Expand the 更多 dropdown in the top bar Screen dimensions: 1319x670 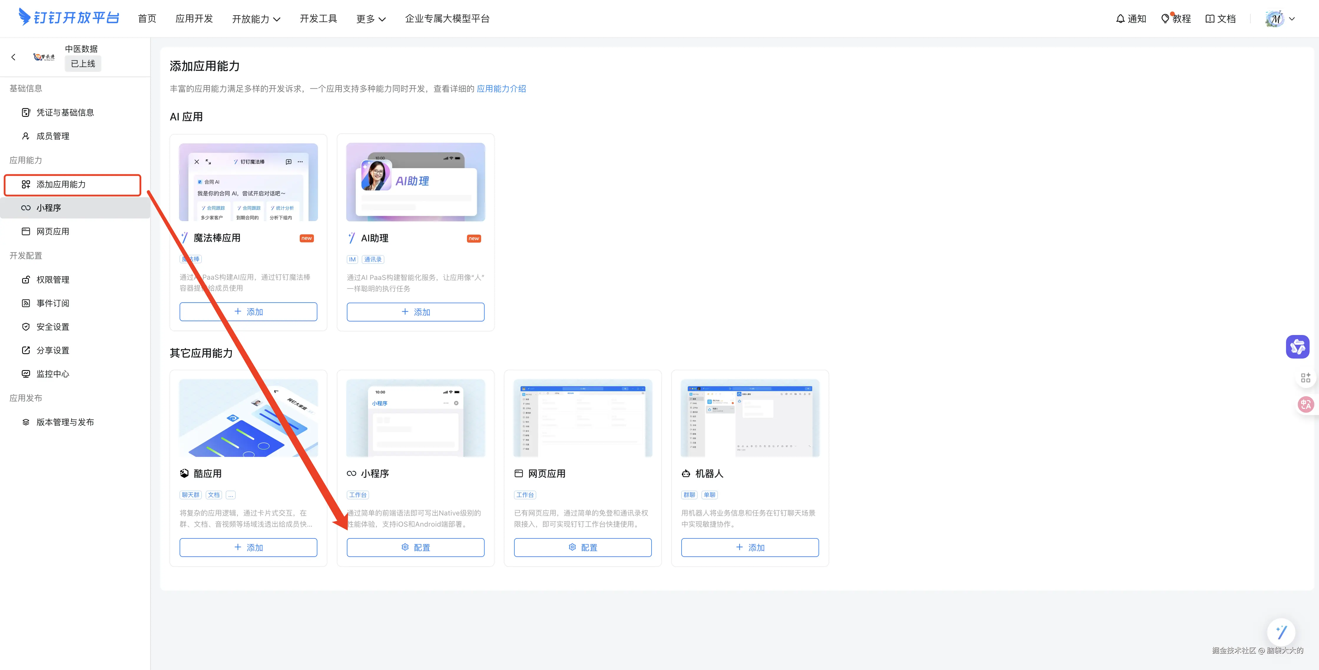coord(371,19)
